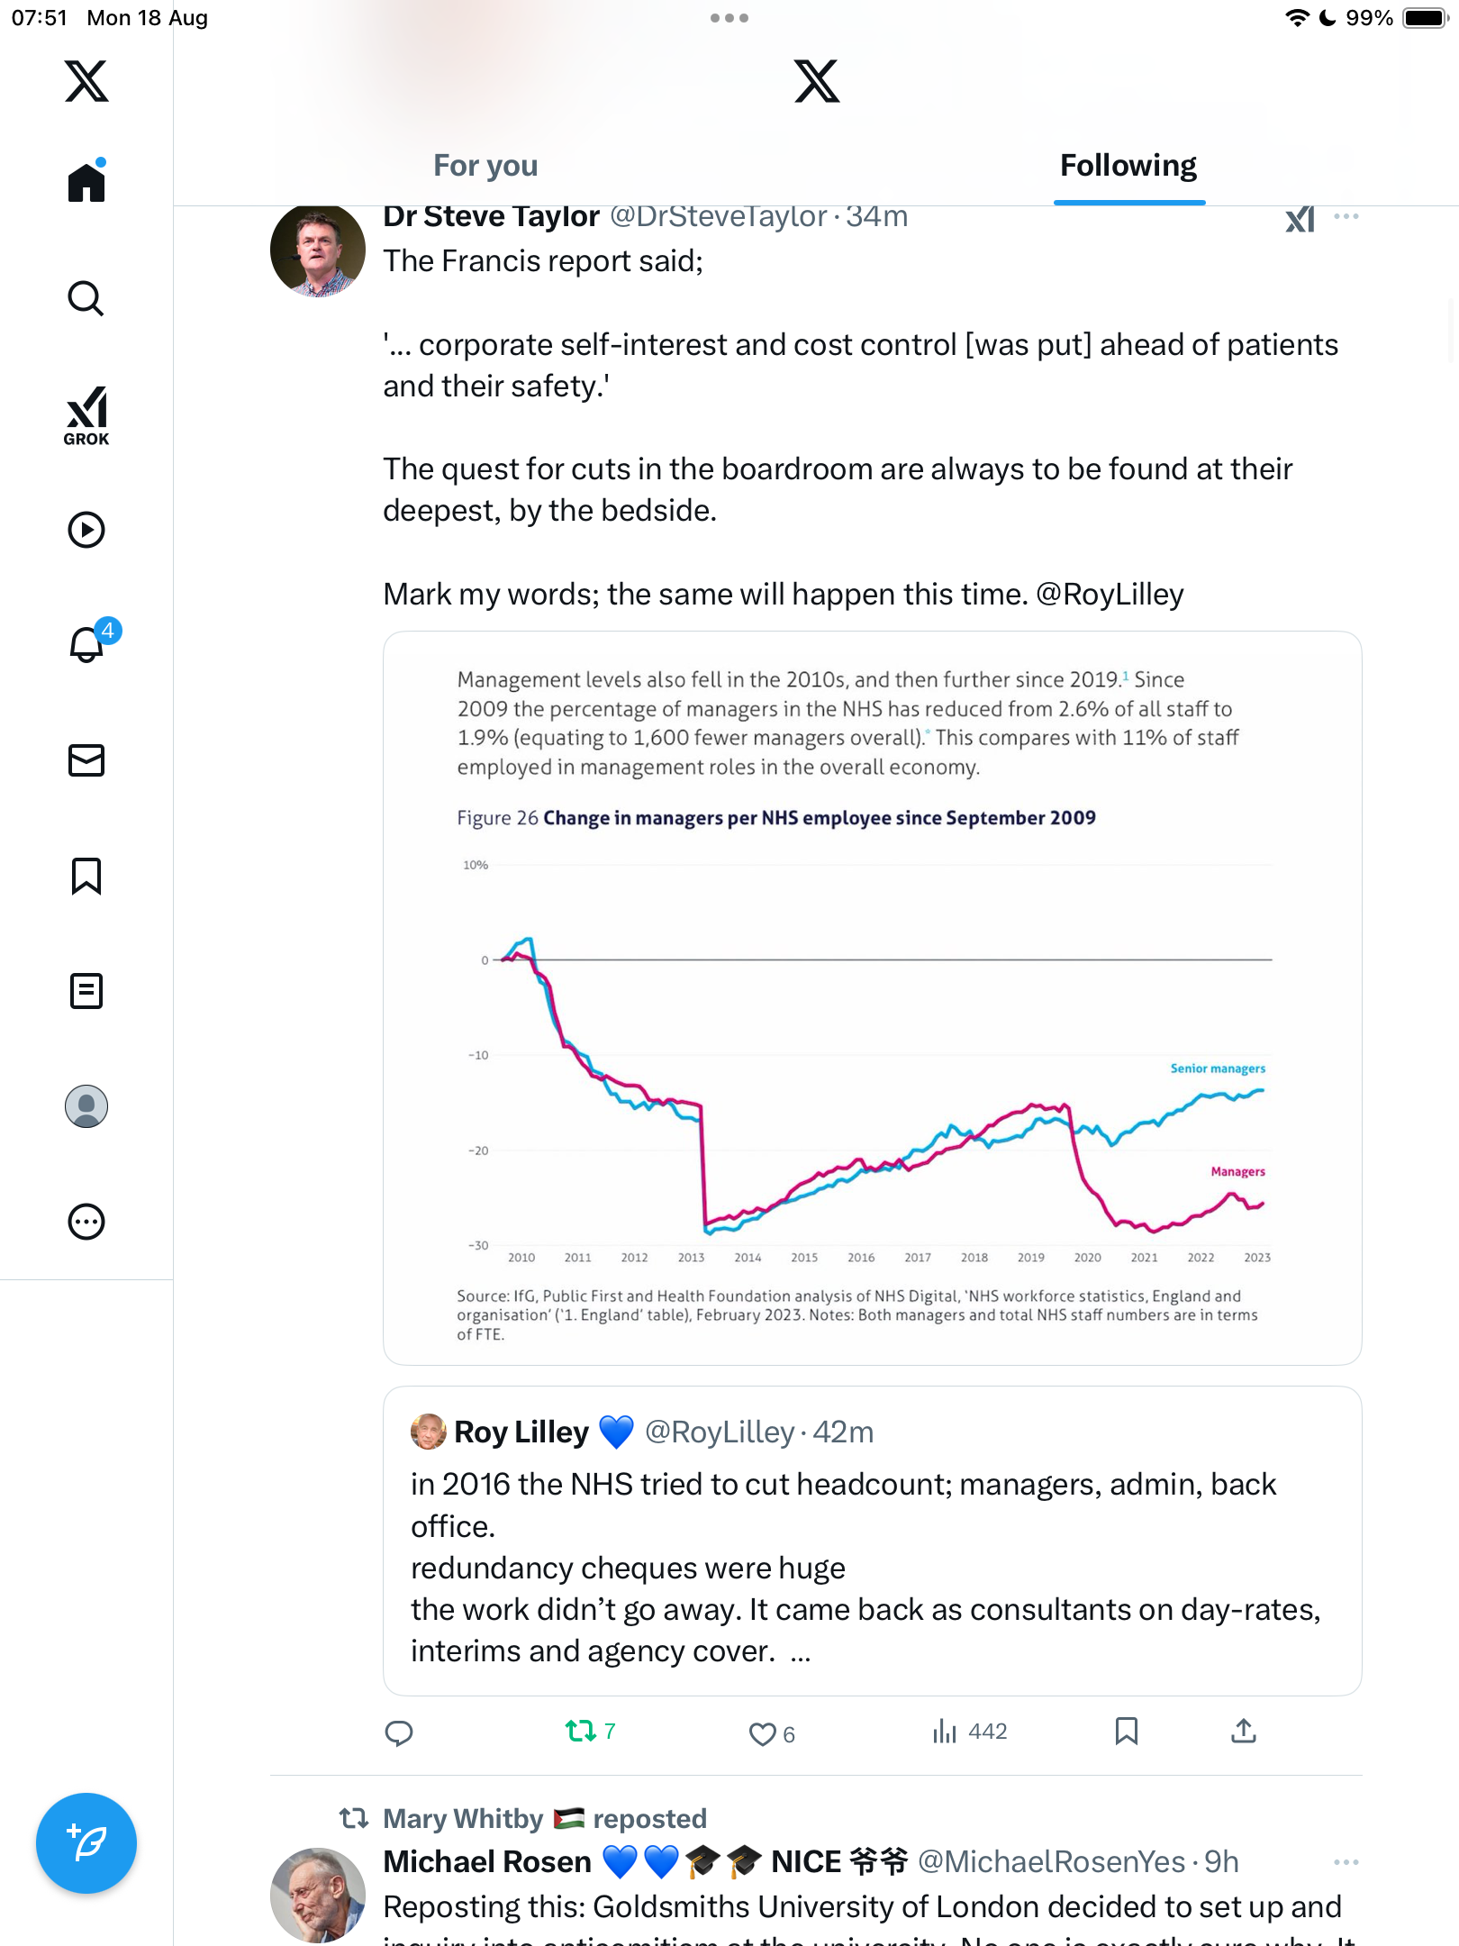Expand the sidebar More menu
The height and width of the screenshot is (1946, 1459).
(x=86, y=1222)
